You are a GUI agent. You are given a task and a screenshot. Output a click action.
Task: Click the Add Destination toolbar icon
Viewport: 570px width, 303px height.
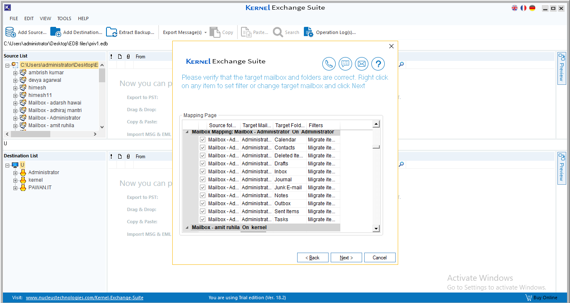(x=55, y=32)
